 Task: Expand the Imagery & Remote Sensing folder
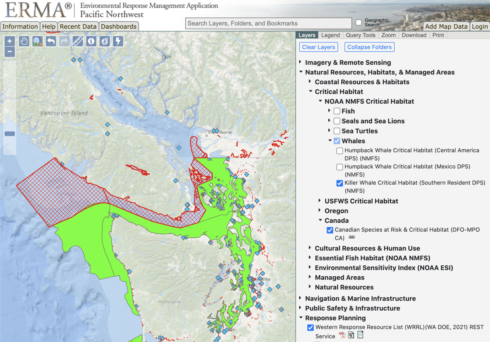[300, 62]
